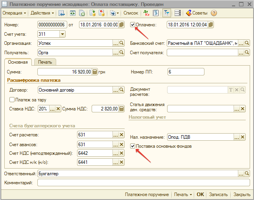Clear Ставка НДС with its X button
Image resolution: width=254 pixels, height=200 pixels.
click(x=58, y=109)
